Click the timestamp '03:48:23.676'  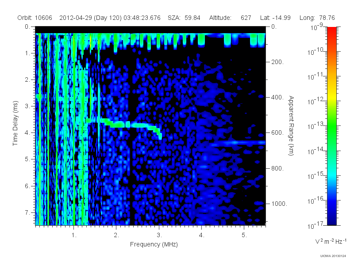[142, 18]
